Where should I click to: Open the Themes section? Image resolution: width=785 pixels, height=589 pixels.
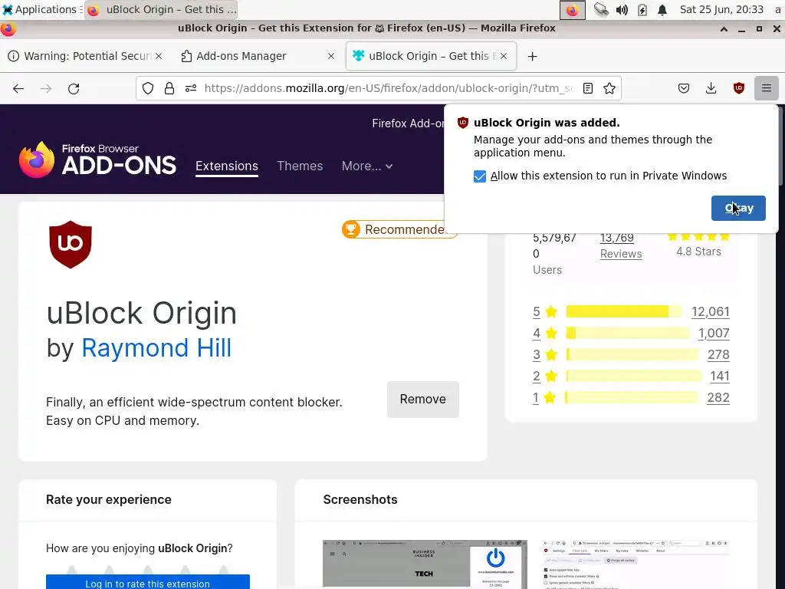pos(300,166)
